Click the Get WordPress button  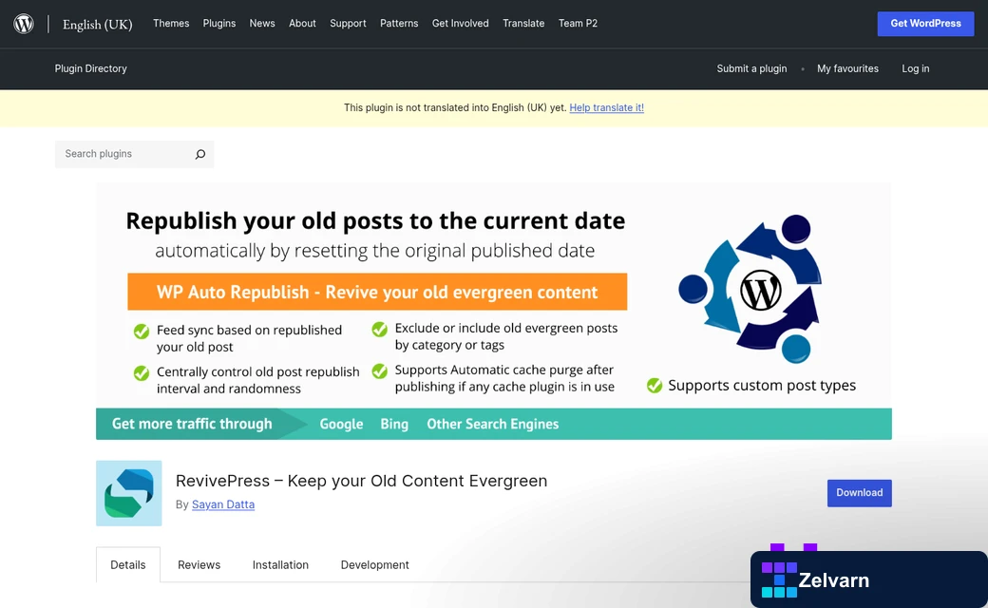coord(925,24)
